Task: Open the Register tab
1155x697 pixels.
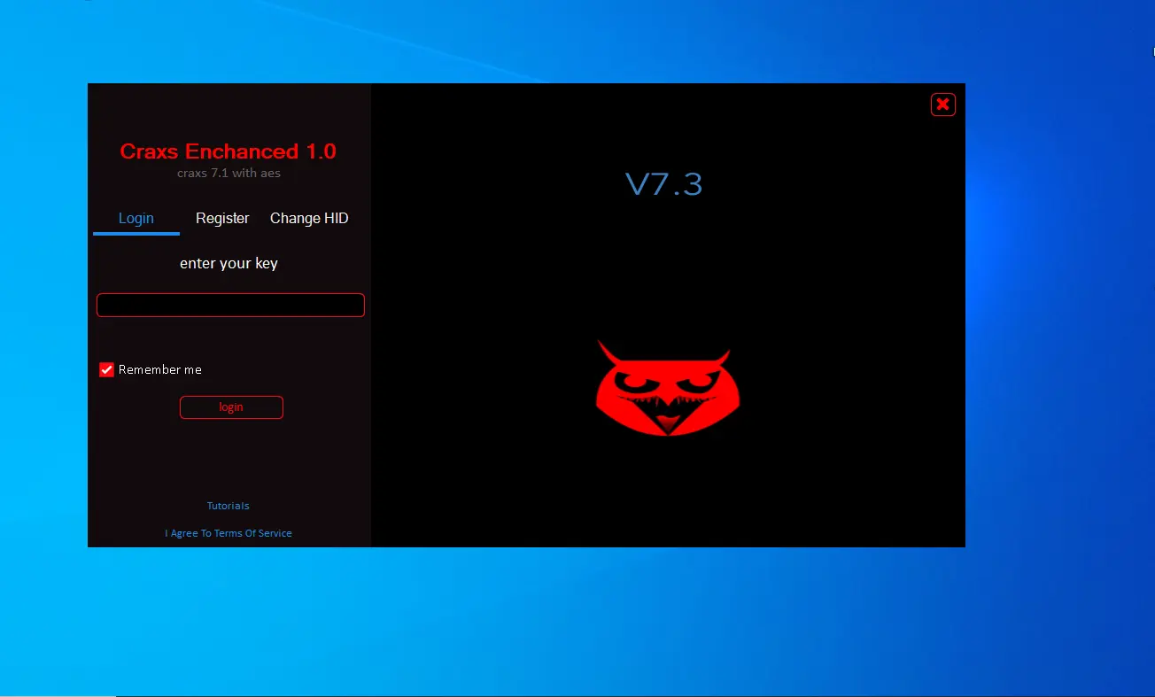Action: [x=222, y=219]
